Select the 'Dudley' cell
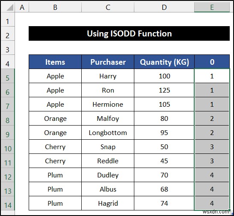This screenshot has width=234, height=216. (108, 175)
